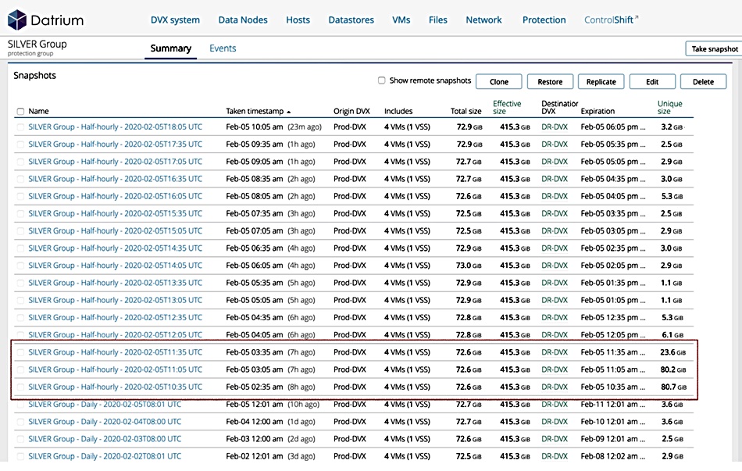Image resolution: width=742 pixels, height=471 pixels.
Task: Click DR-DVX link in the 06:35 am row
Action: pos(554,248)
